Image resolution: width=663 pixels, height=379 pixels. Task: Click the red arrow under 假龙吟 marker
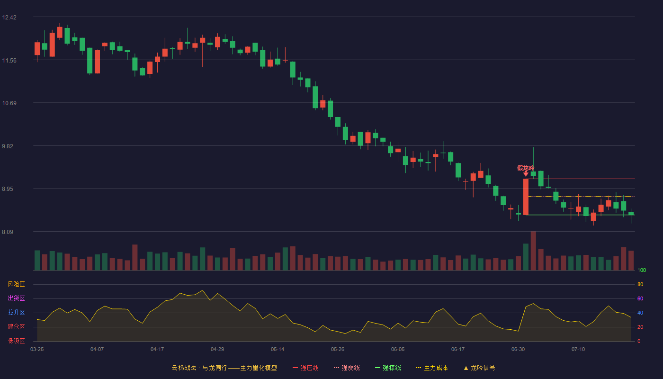tap(526, 174)
